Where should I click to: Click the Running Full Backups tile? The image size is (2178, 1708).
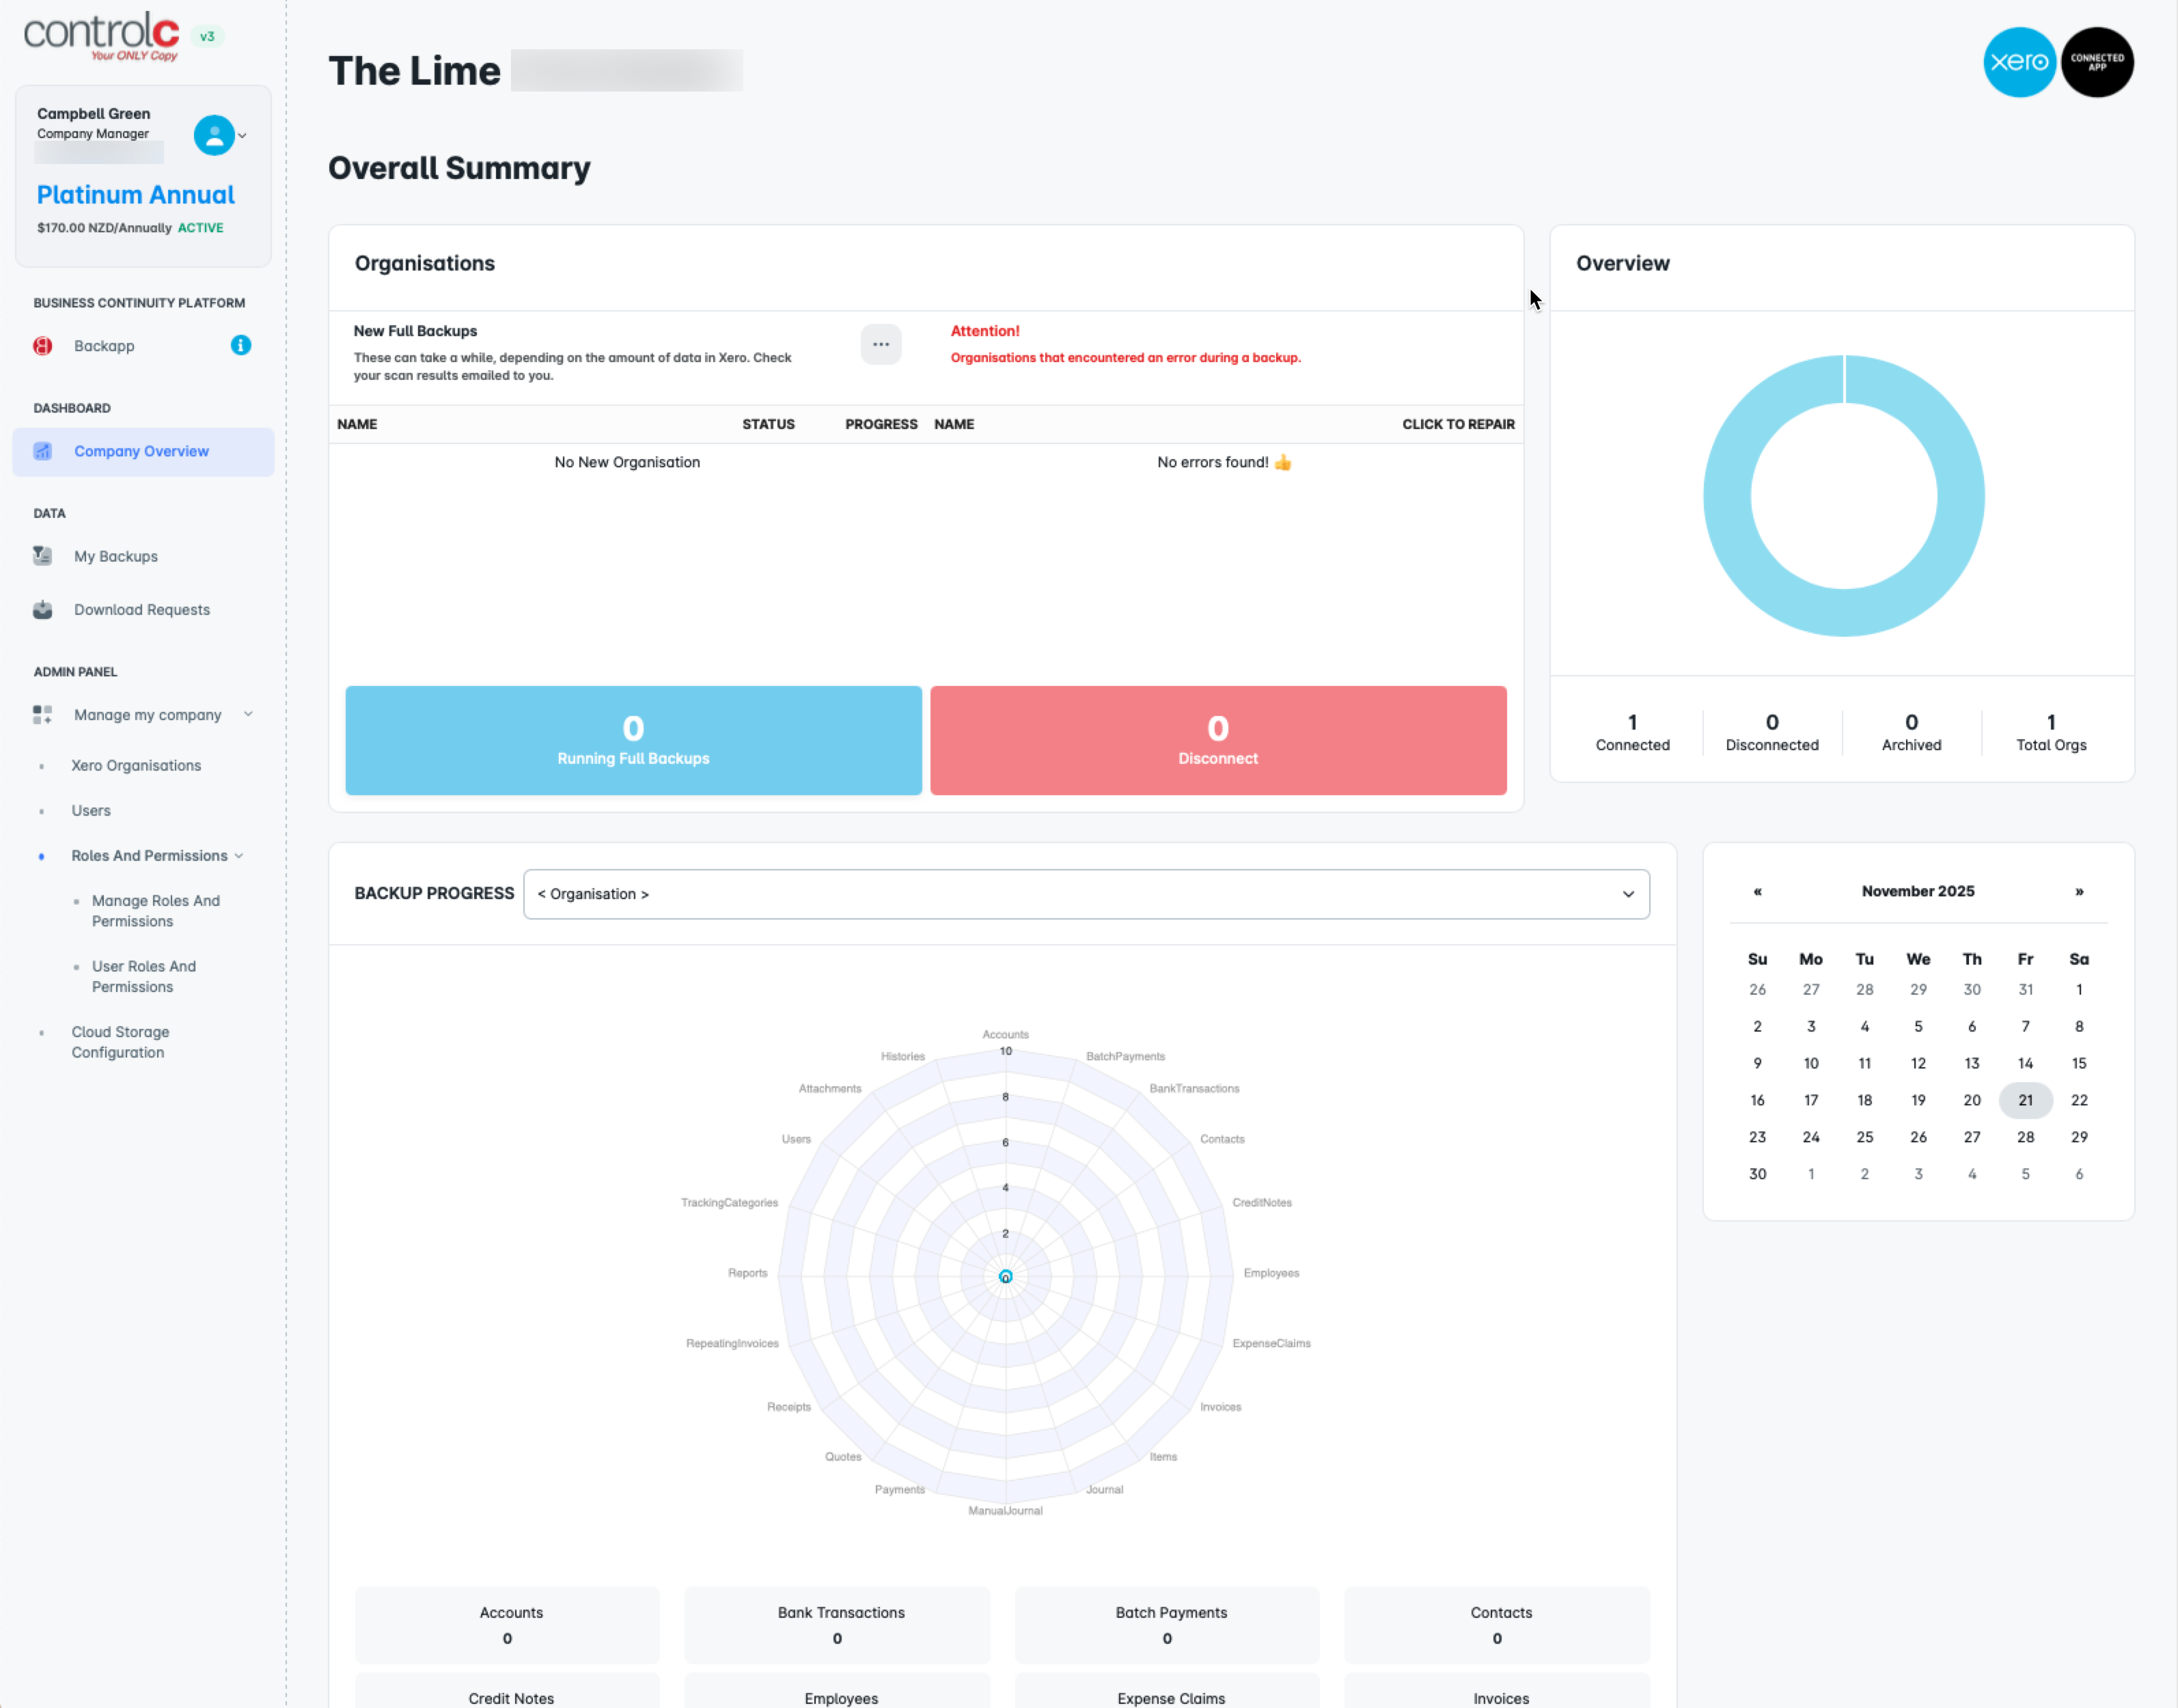[633, 741]
